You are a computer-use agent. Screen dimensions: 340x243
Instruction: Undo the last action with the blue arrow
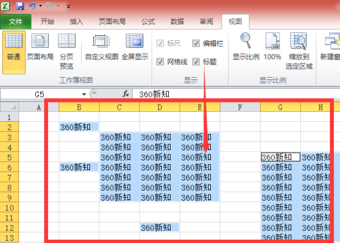pos(32,6)
